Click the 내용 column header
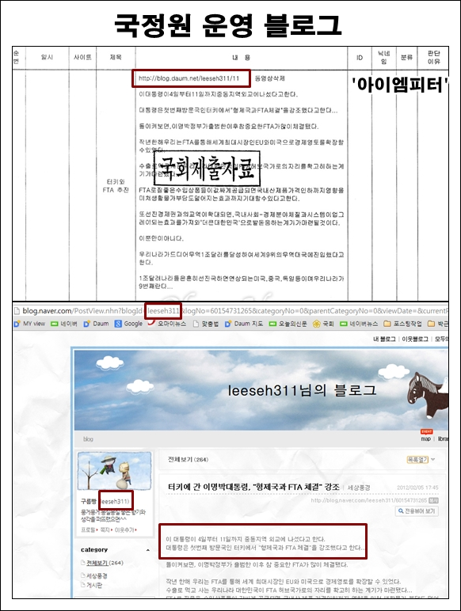This screenshot has height=611, width=461. tap(242, 58)
